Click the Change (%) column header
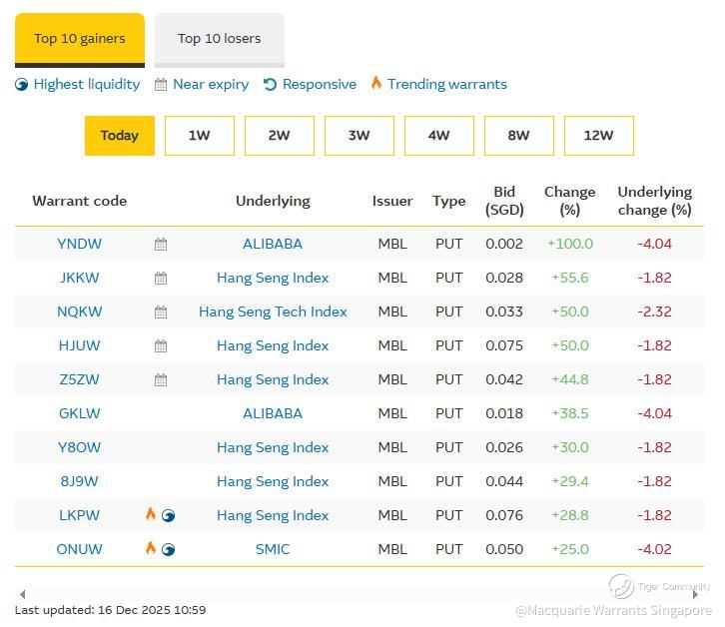This screenshot has width=725, height=627. click(570, 201)
